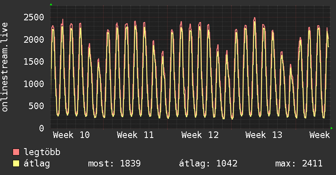The height and width of the screenshot is (175, 336).
Task: Click the 2500 y-axis value
Action: click(34, 17)
